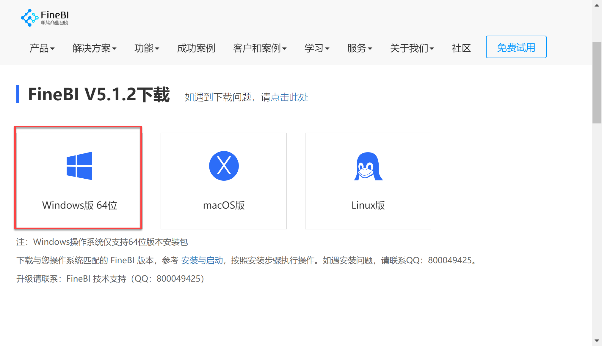Open the 社区 nav item
Screen dimensions: 602x346
(461, 48)
